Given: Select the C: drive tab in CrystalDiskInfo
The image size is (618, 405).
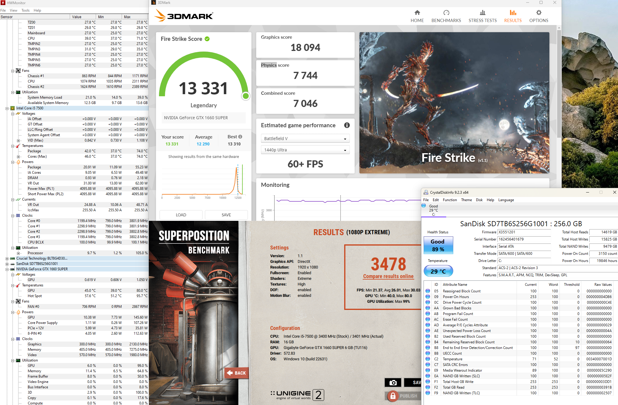Looking at the screenshot, I should point(433,210).
